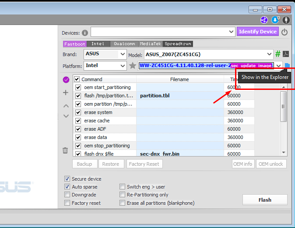Click the Factory Reset button
Viewport: 295px width, 228px height.
coord(144,164)
